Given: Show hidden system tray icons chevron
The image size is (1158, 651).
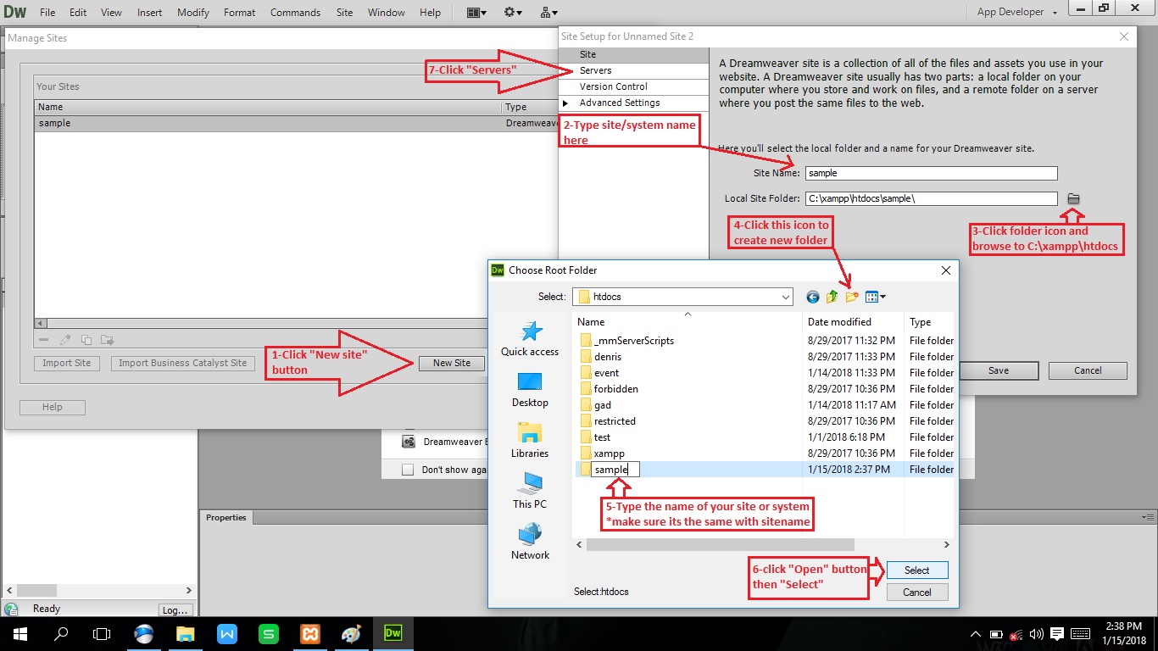Looking at the screenshot, I should click(977, 634).
